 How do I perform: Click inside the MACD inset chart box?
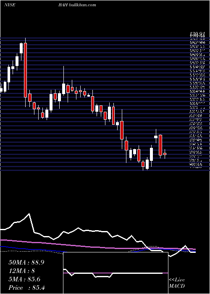(x=115, y=273)
